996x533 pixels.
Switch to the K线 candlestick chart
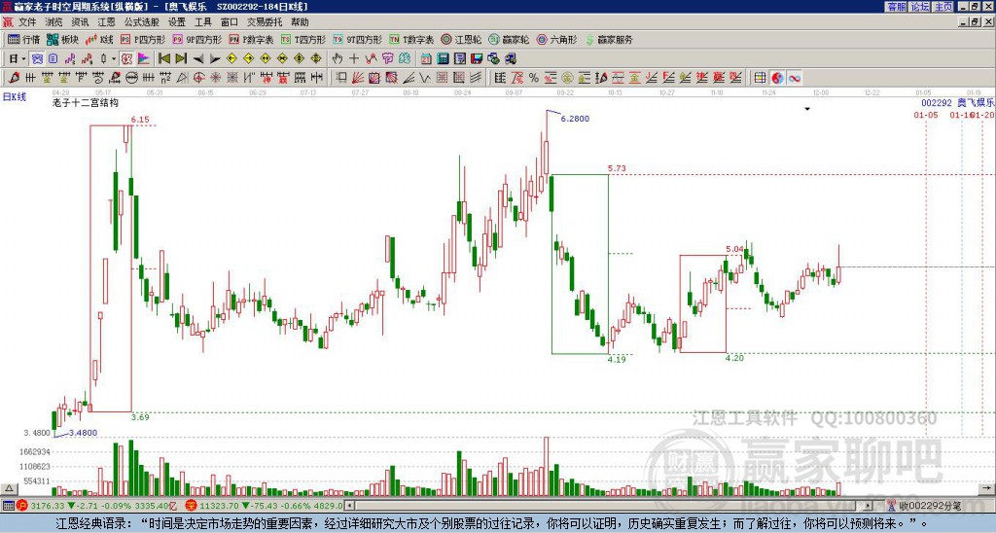(100, 40)
